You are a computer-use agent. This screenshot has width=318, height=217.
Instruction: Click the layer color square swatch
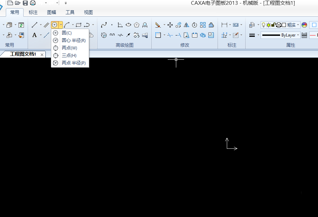[x=284, y=25]
